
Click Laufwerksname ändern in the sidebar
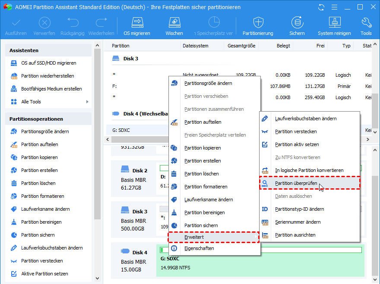point(45,209)
